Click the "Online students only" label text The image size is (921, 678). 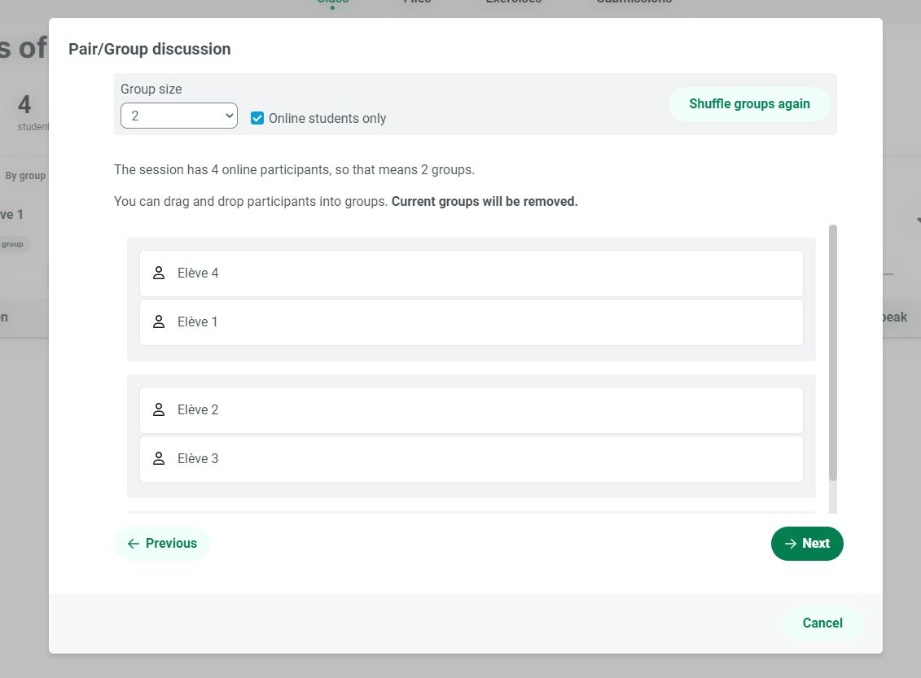coord(327,119)
